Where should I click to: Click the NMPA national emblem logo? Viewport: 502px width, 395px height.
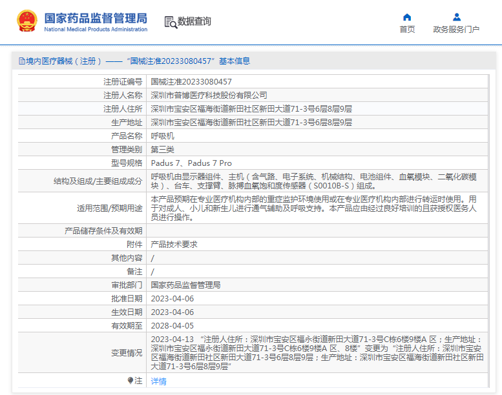pyautogui.click(x=26, y=21)
